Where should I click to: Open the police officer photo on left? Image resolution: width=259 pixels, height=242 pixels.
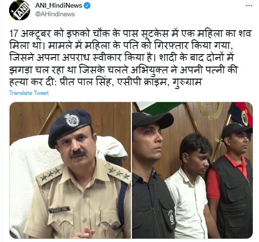tap(70, 170)
